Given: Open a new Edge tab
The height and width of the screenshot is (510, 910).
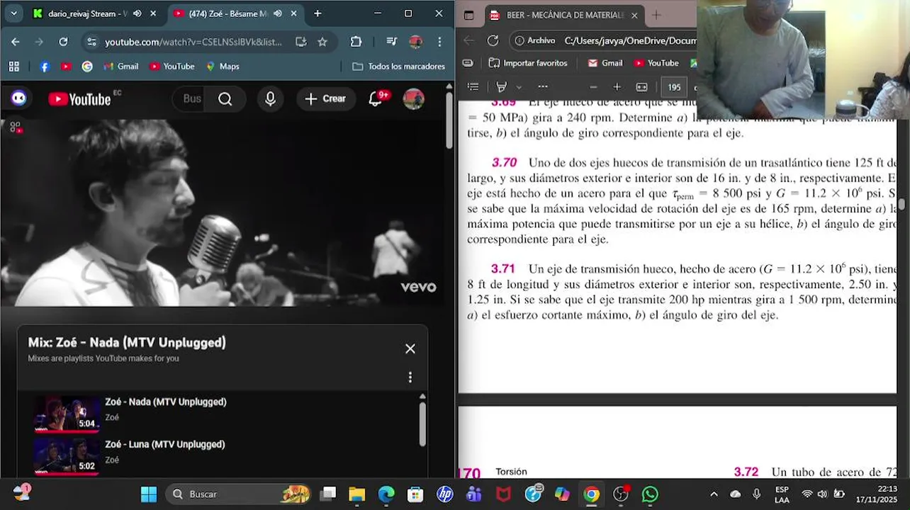Looking at the screenshot, I should pyautogui.click(x=656, y=15).
